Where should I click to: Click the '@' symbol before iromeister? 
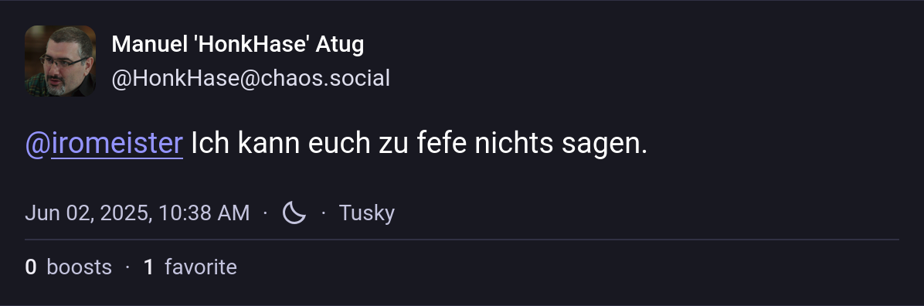(x=38, y=144)
